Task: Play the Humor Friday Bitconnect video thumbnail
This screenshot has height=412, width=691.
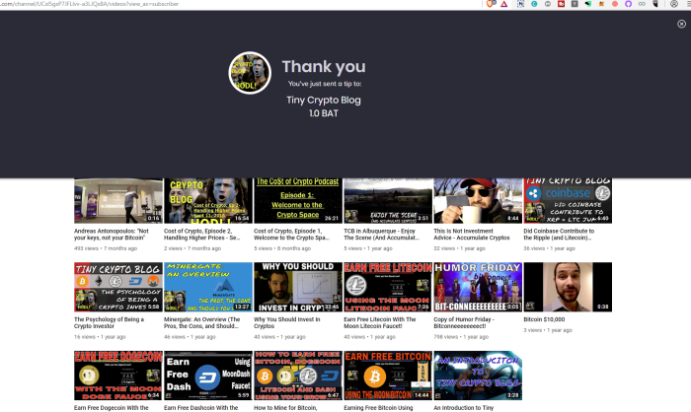Action: (x=477, y=287)
